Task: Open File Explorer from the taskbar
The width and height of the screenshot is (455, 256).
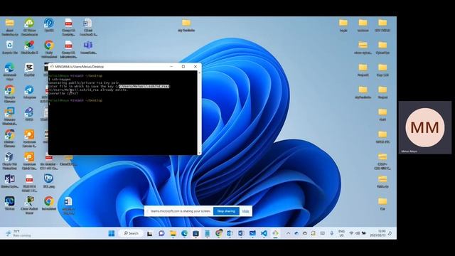Action: tap(173, 233)
